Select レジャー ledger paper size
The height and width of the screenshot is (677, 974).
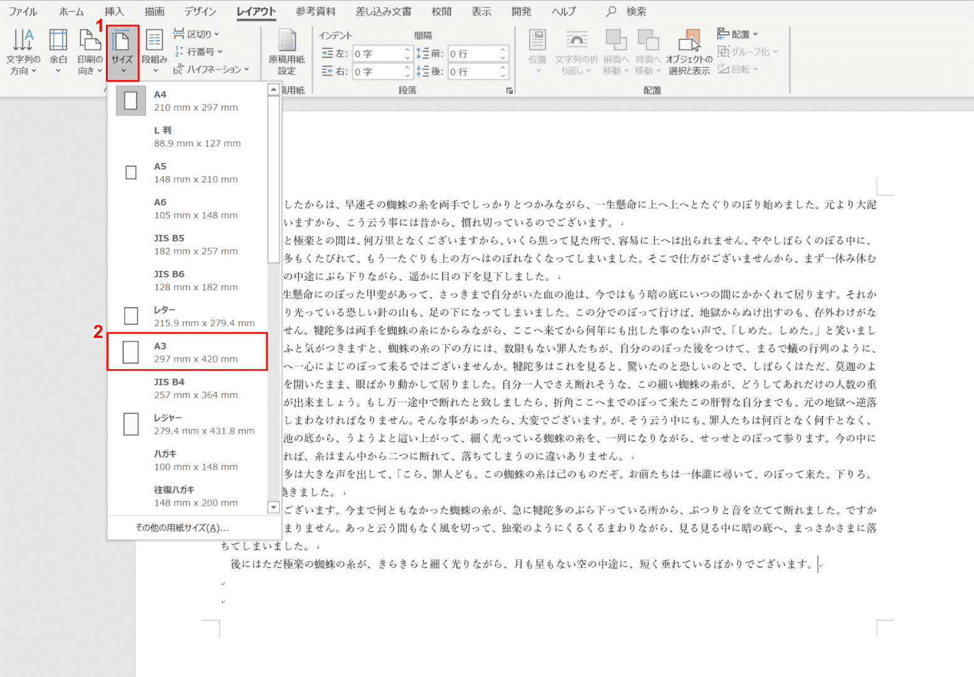pyautogui.click(x=187, y=424)
